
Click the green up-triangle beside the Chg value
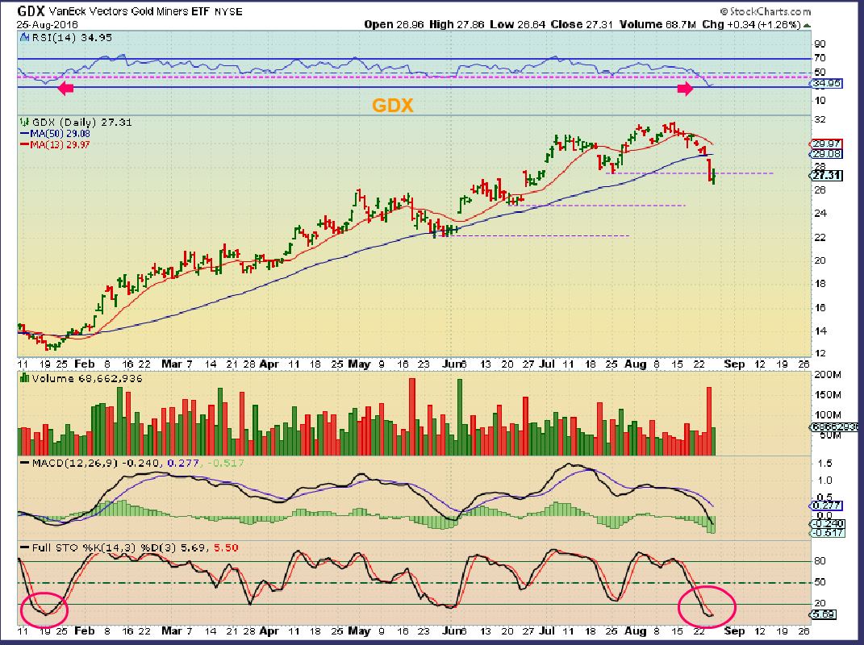[808, 25]
